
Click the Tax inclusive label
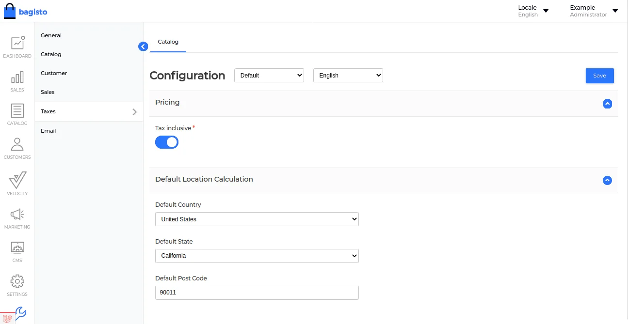(x=173, y=128)
